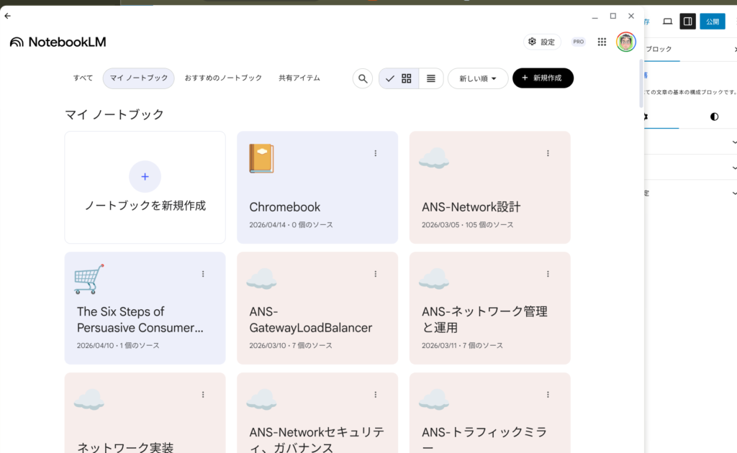
Task: Expand the bottom collapsed section in the block sidebar
Action: coord(733,193)
